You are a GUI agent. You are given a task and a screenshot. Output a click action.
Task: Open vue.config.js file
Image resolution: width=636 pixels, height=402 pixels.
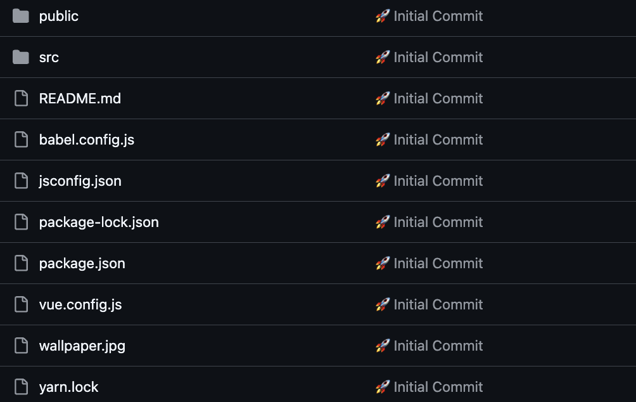pos(80,304)
